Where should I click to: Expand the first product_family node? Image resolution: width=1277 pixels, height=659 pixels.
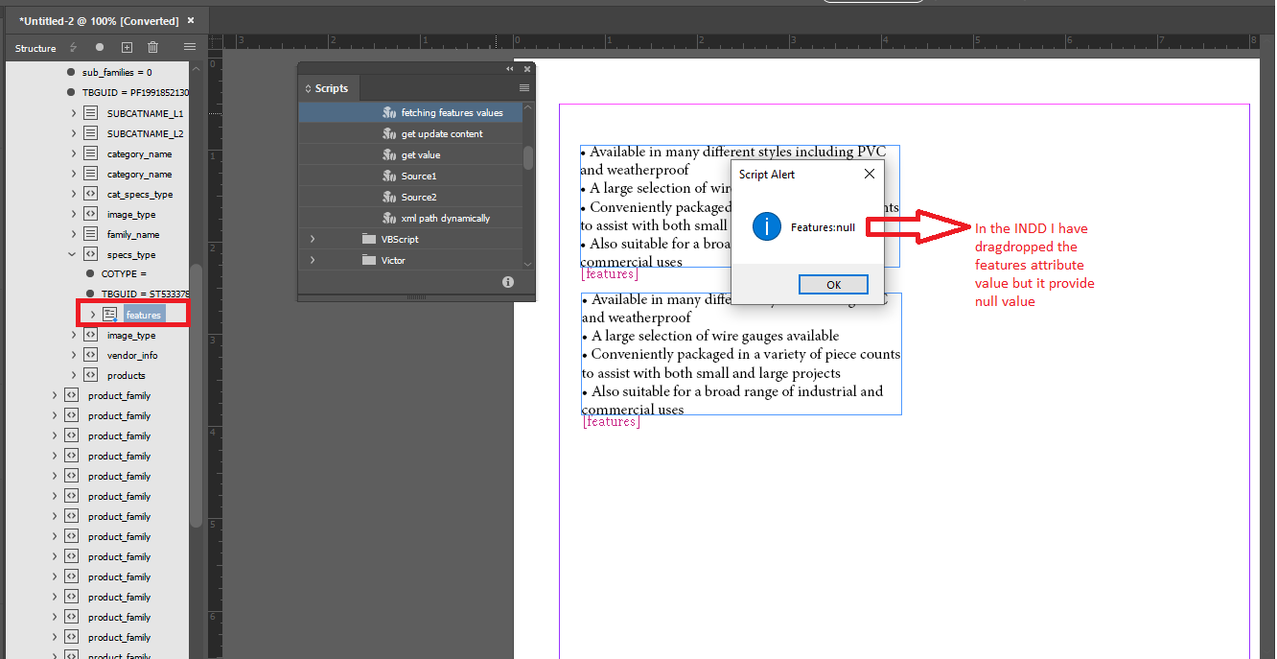55,394
